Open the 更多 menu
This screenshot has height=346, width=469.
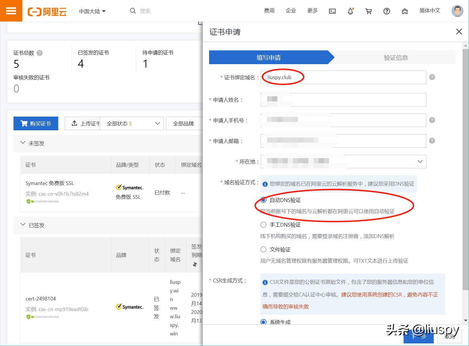pyautogui.click(x=312, y=11)
